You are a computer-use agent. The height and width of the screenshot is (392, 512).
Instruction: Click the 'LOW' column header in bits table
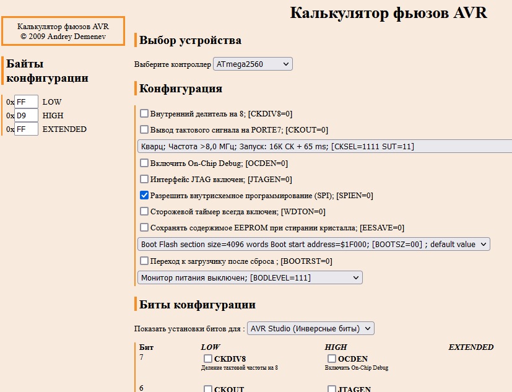210,347
